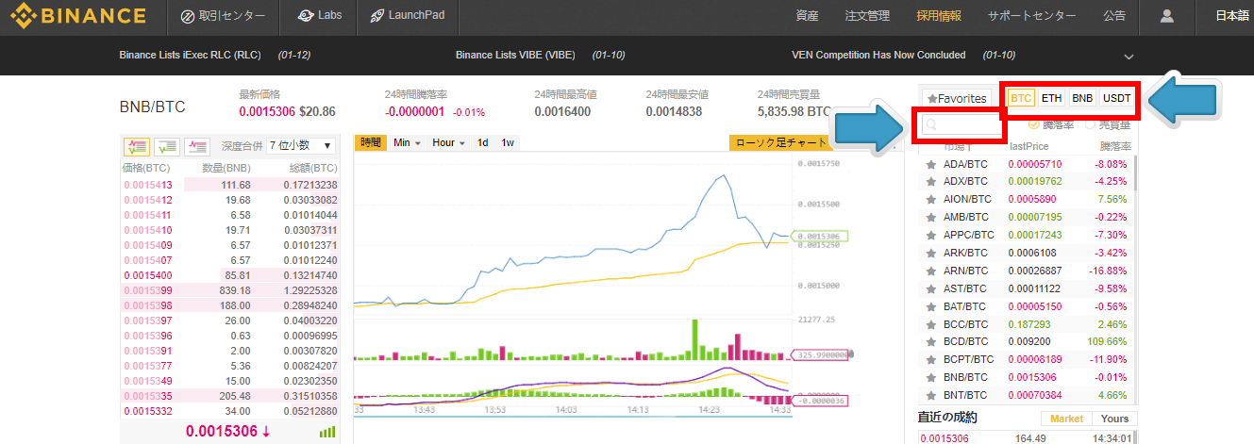Star the AMB/BTC pair as favorite
Screen dimensions: 1254x444
pyautogui.click(x=930, y=218)
